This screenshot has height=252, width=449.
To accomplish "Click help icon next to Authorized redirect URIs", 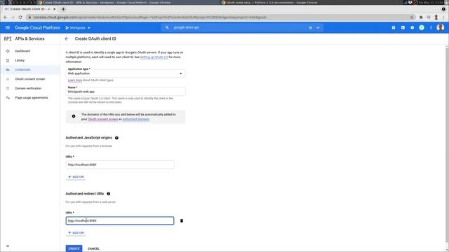I will point(109,194).
